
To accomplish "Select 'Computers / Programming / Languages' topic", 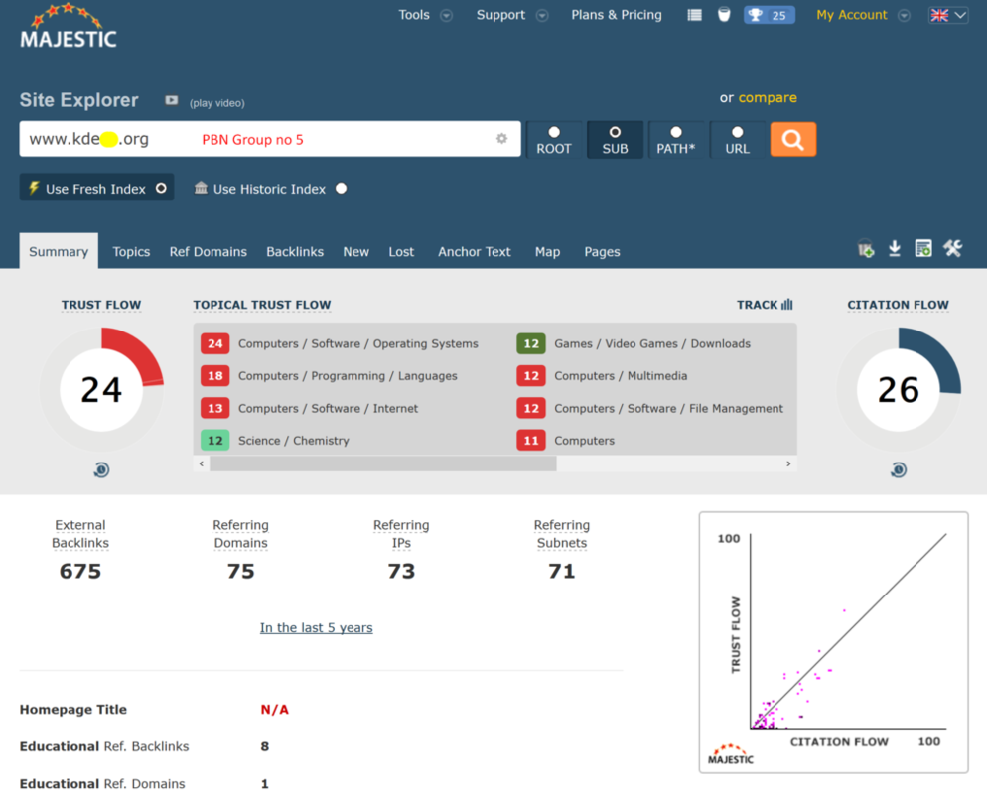I will tap(348, 375).
